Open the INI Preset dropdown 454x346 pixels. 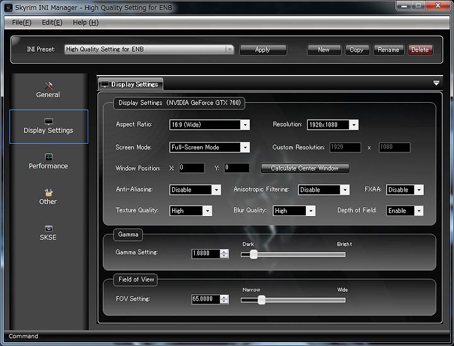pos(149,49)
